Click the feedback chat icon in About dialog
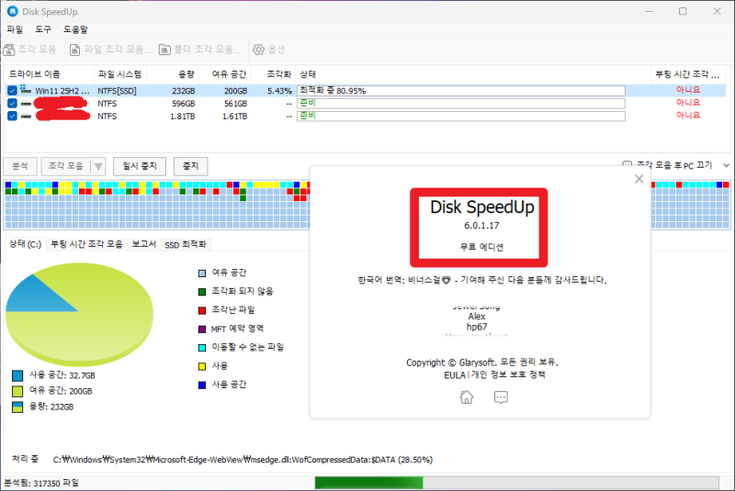This screenshot has height=491, width=735. point(501,397)
